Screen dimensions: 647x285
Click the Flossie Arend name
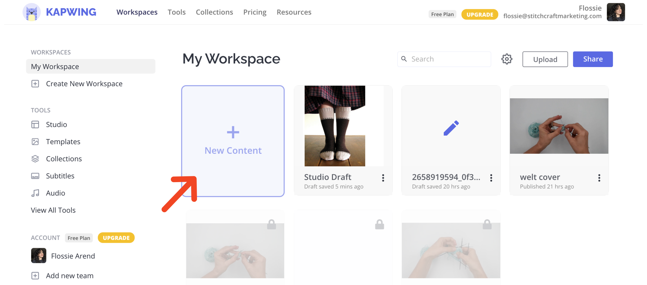73,256
